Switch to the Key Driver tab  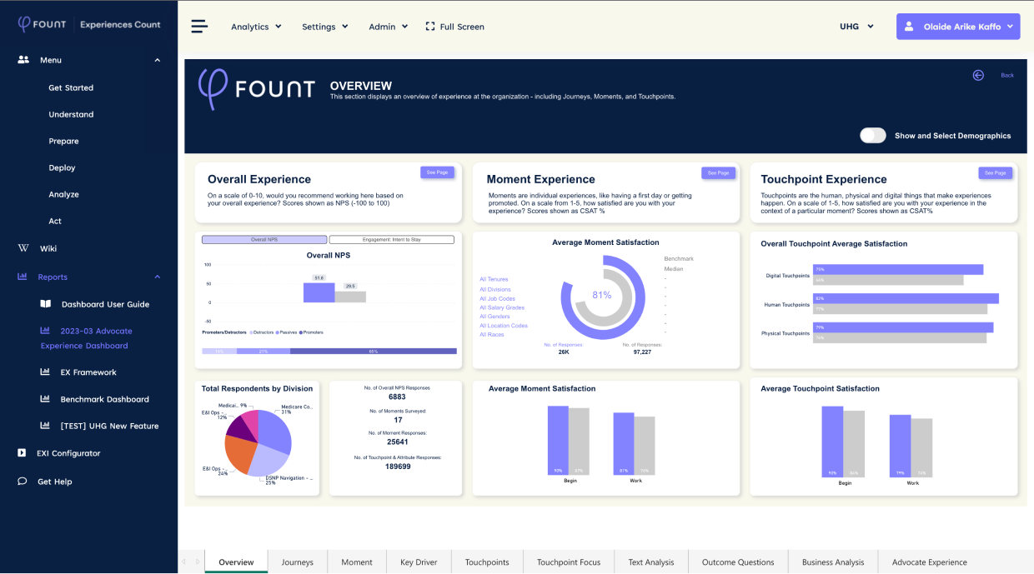point(419,562)
